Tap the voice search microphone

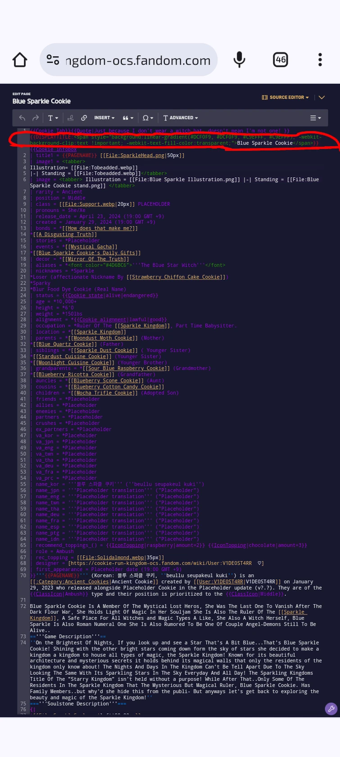[x=239, y=60]
